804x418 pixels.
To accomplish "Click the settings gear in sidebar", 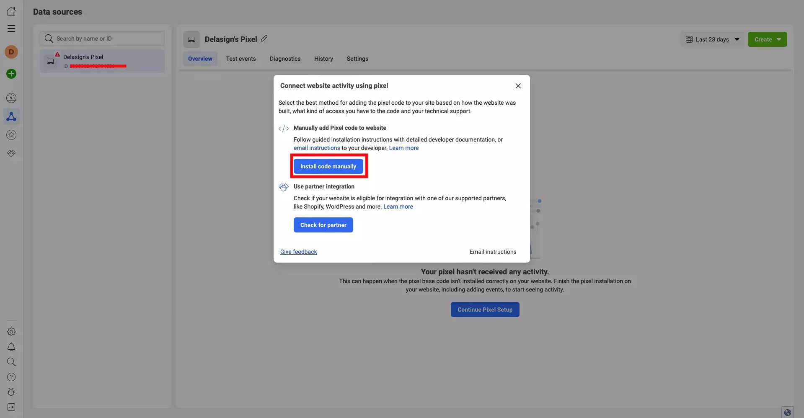I will pyautogui.click(x=11, y=332).
